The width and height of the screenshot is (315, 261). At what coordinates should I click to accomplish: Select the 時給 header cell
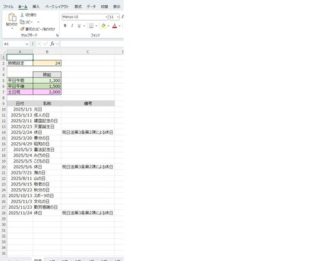(x=47, y=75)
